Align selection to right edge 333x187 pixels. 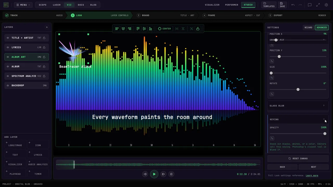coord(130,29)
